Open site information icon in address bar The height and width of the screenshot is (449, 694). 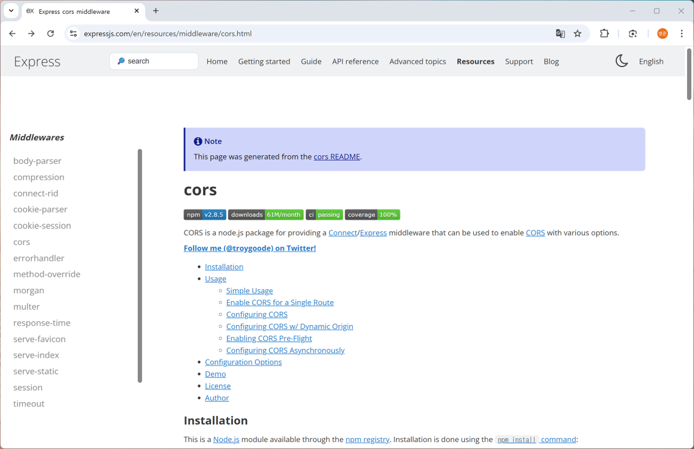point(74,34)
